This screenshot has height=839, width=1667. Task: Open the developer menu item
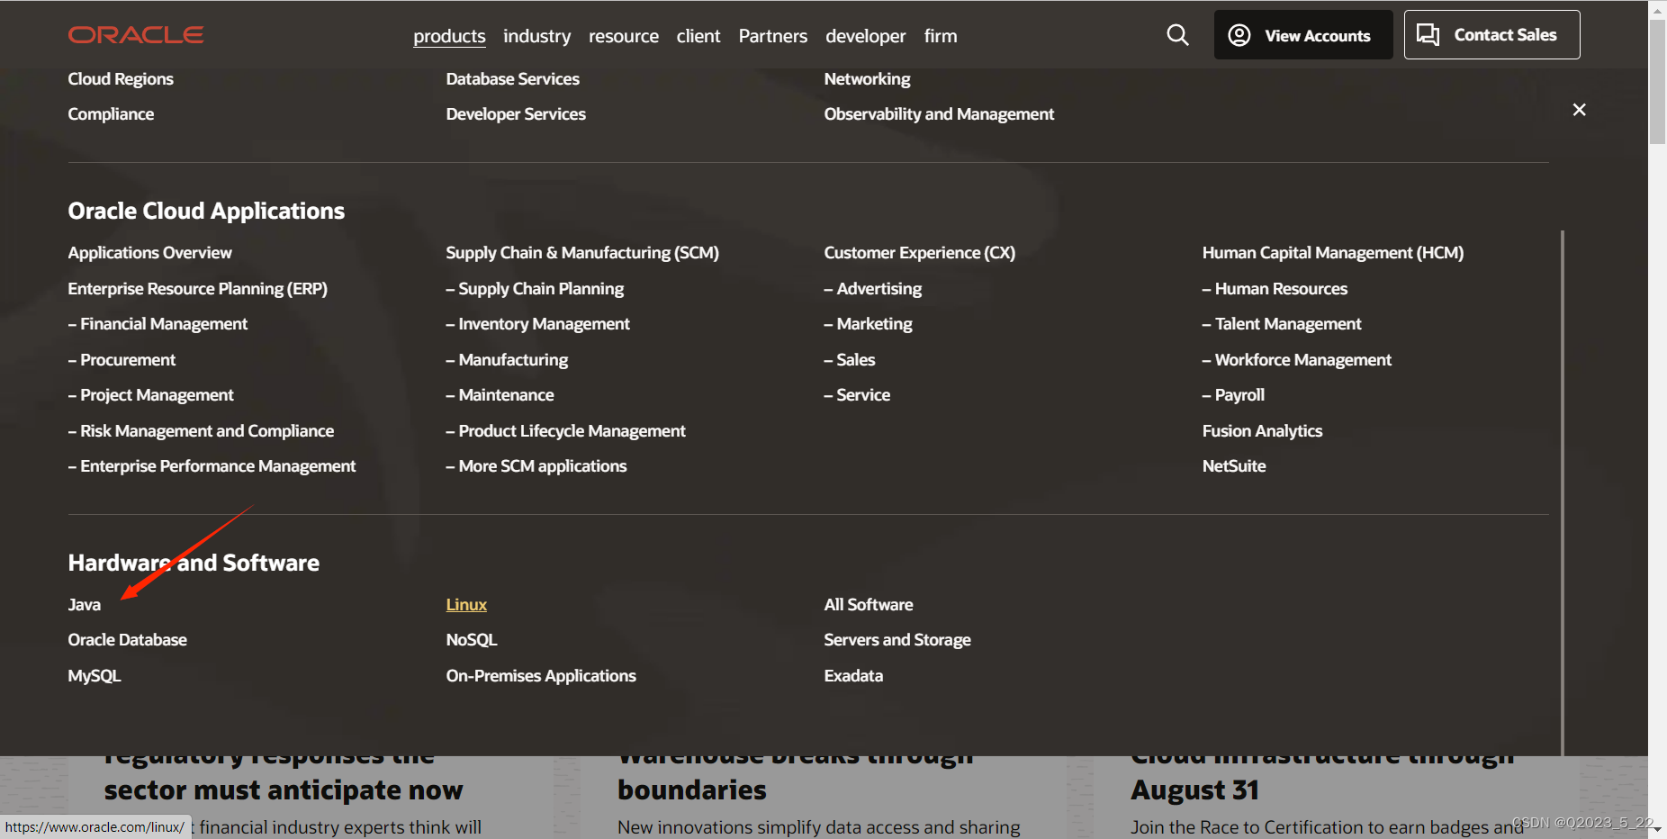coord(866,36)
